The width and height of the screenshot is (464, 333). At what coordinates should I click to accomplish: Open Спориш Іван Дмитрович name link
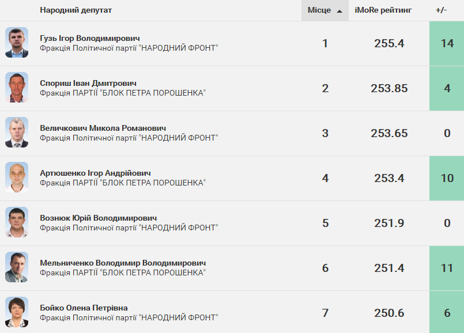coord(88,83)
